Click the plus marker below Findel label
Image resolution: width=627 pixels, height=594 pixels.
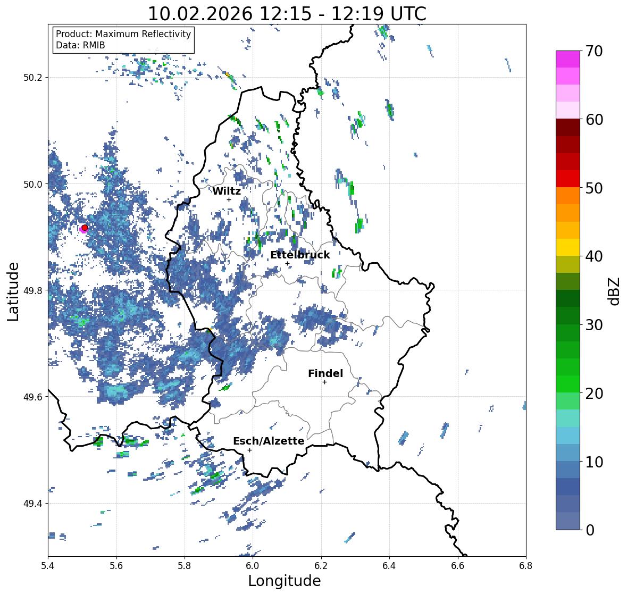point(325,382)
